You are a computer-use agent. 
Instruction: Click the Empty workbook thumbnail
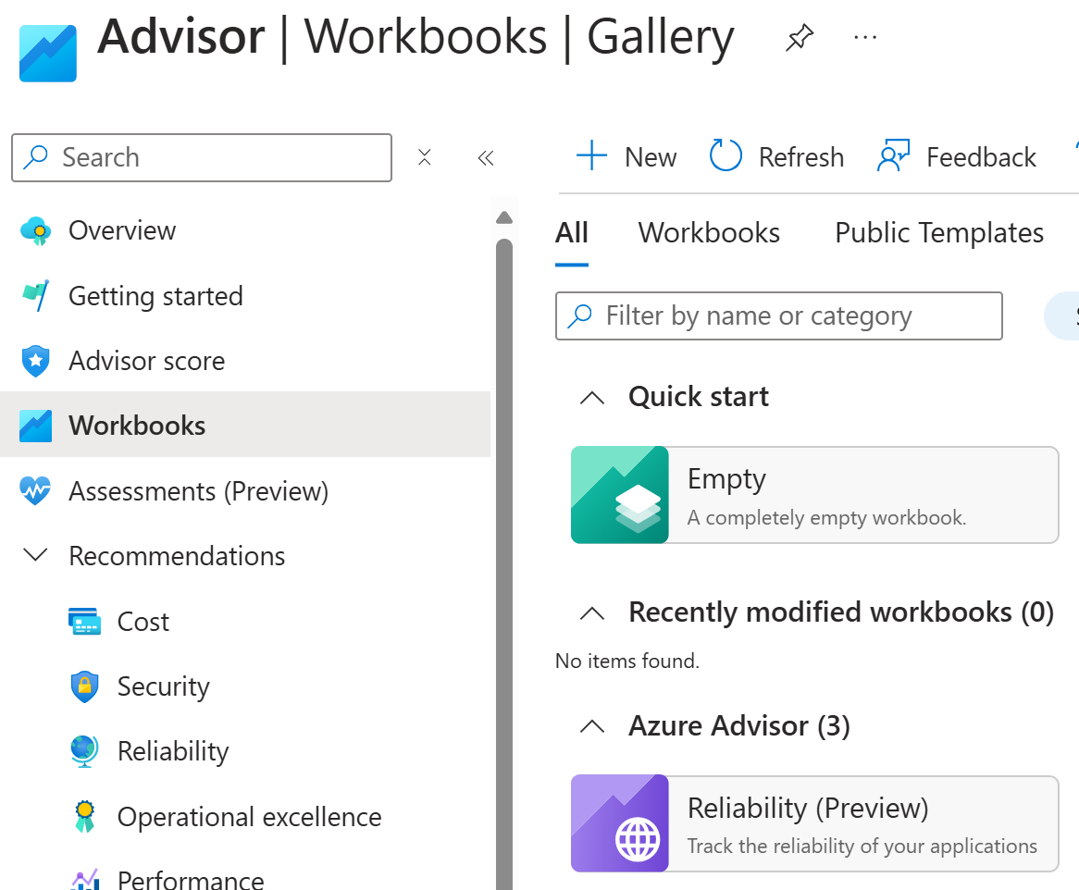click(619, 495)
